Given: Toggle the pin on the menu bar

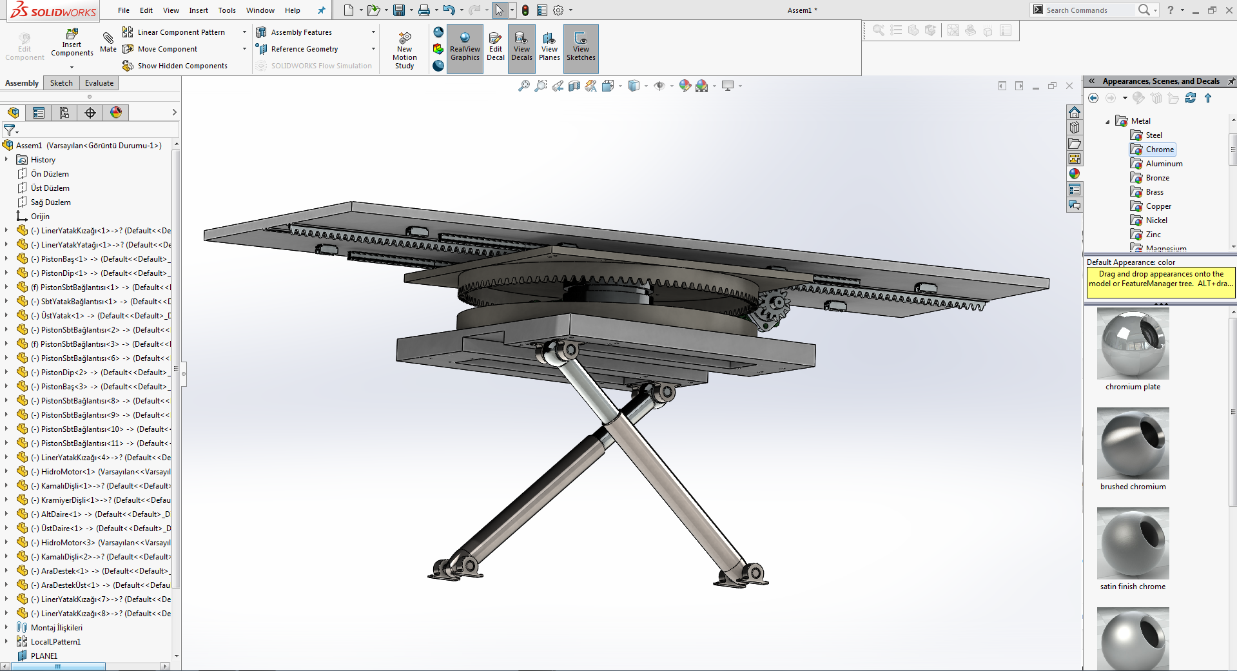Looking at the screenshot, I should (x=322, y=10).
